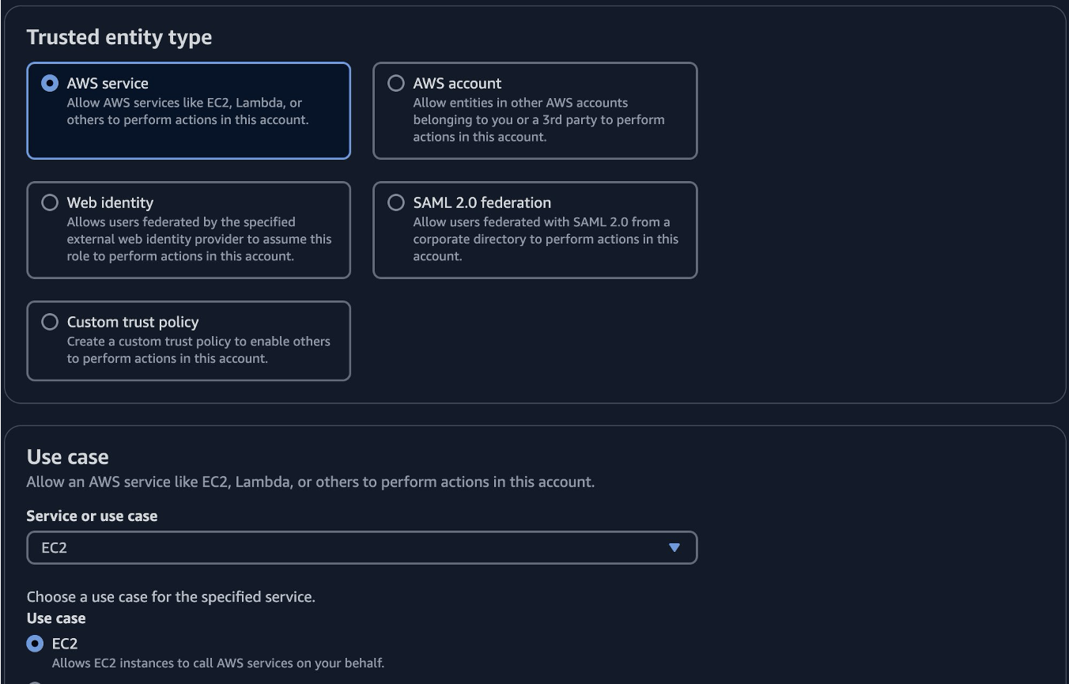Select the SAML 2.0 federation radio button
1069x684 pixels.
tap(395, 202)
